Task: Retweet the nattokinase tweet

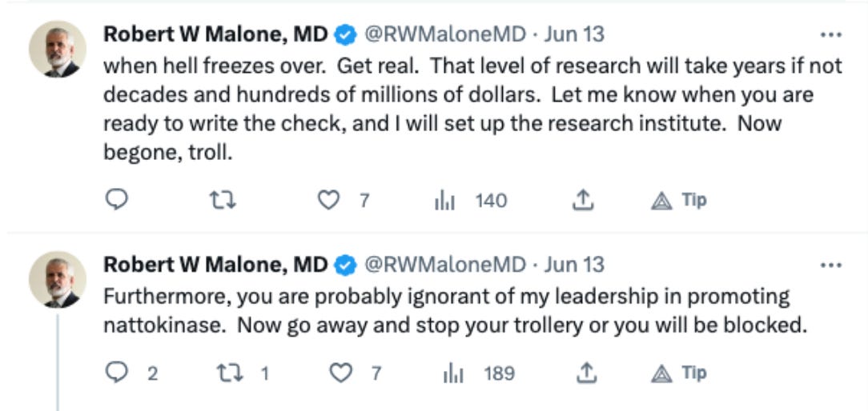Action: pos(243,374)
